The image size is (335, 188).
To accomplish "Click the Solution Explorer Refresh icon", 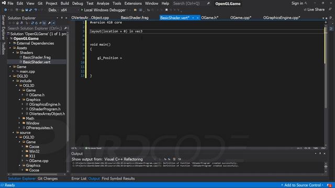I will pos(36,23).
